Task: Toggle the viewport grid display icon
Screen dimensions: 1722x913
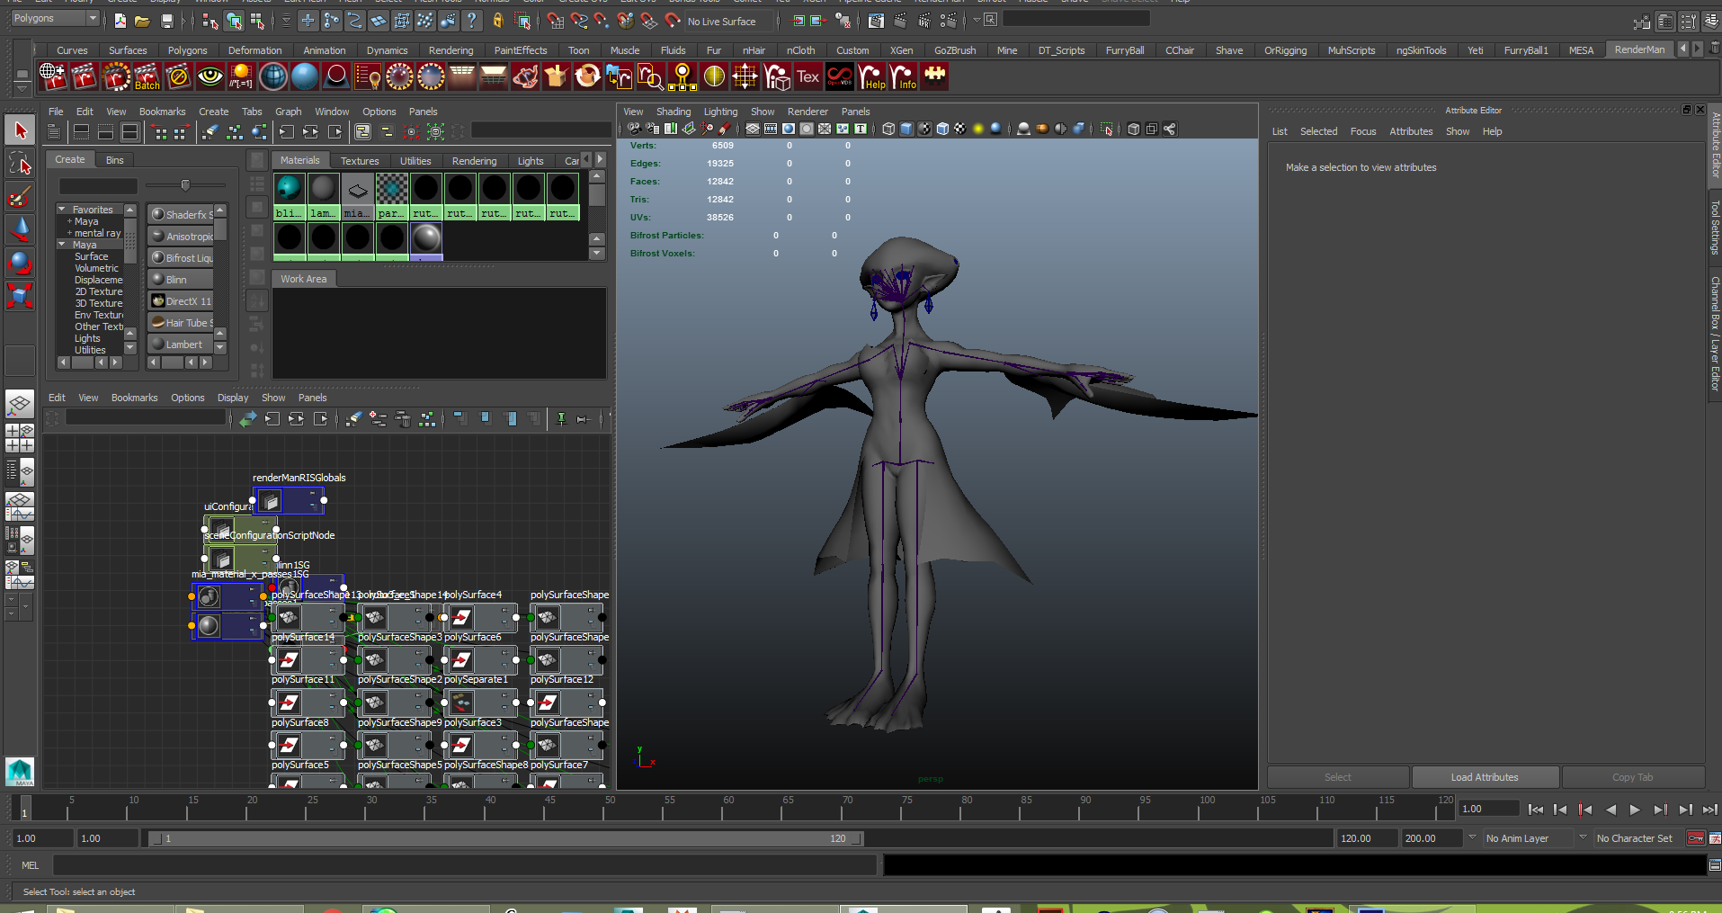Action: [753, 130]
